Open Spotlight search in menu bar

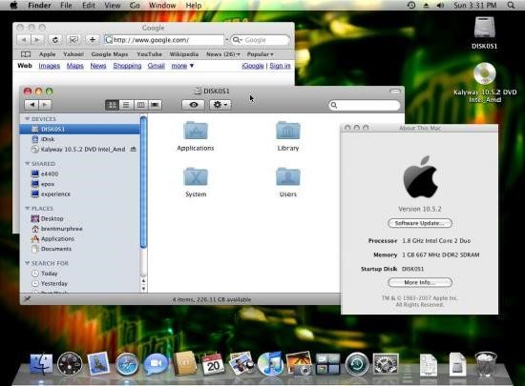coord(511,6)
